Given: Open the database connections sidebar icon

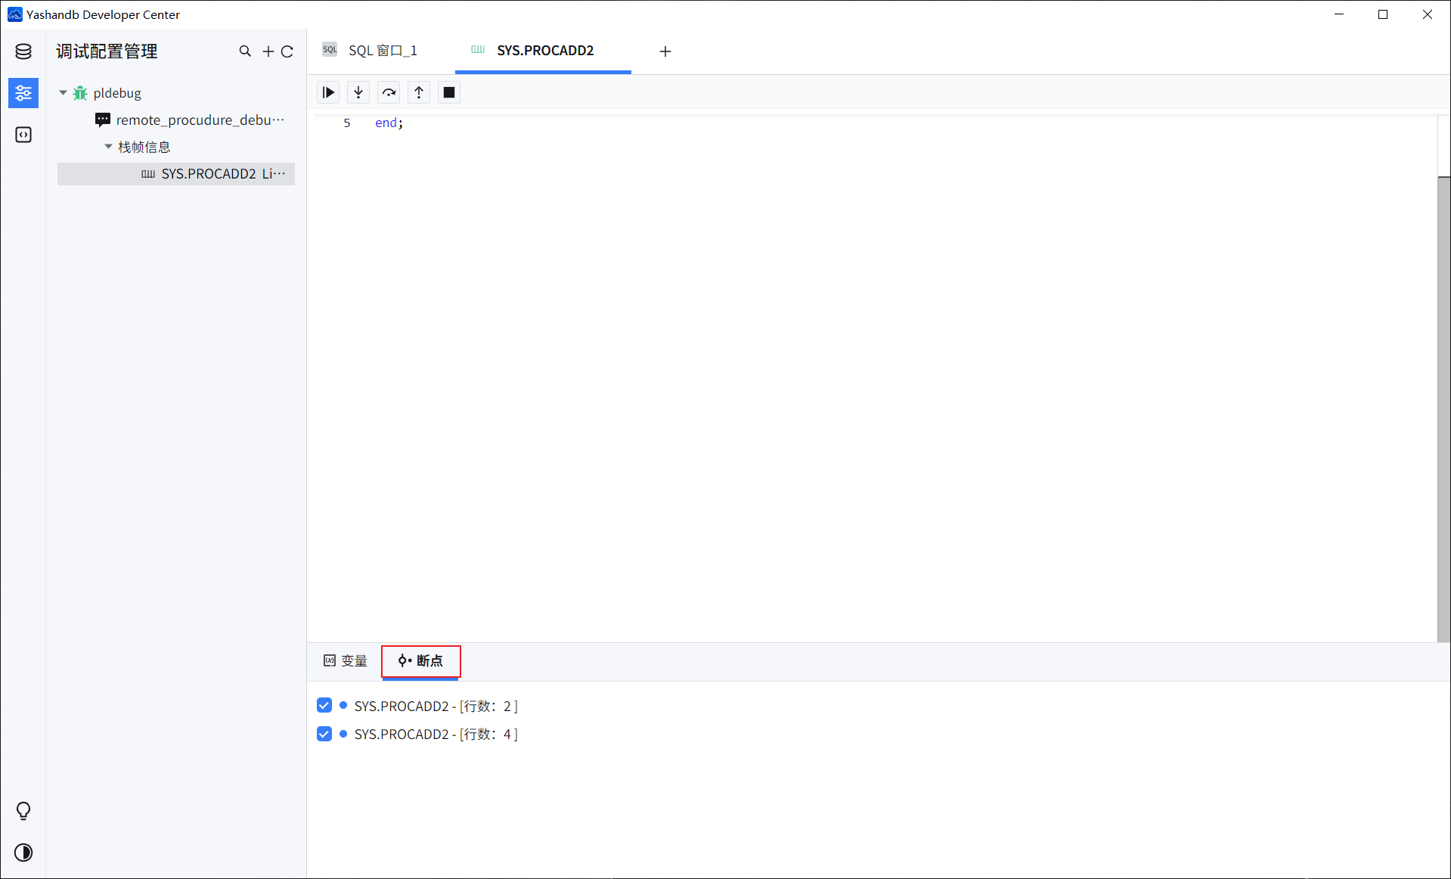Looking at the screenshot, I should [x=23, y=51].
